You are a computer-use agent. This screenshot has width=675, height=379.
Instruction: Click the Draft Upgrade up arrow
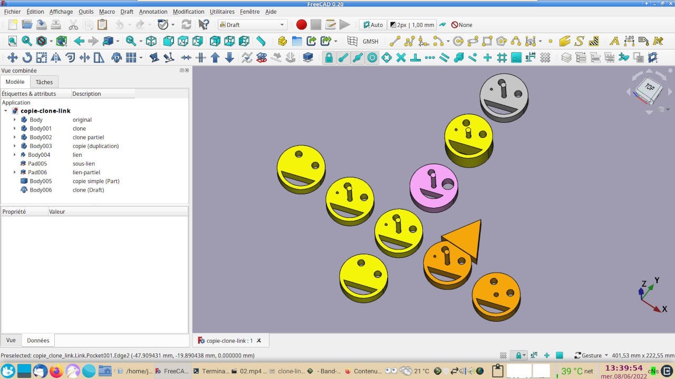(x=215, y=57)
